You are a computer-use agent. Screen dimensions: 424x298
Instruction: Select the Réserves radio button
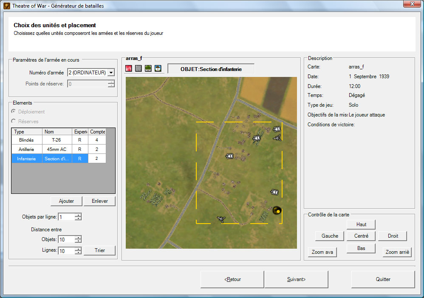14,122
